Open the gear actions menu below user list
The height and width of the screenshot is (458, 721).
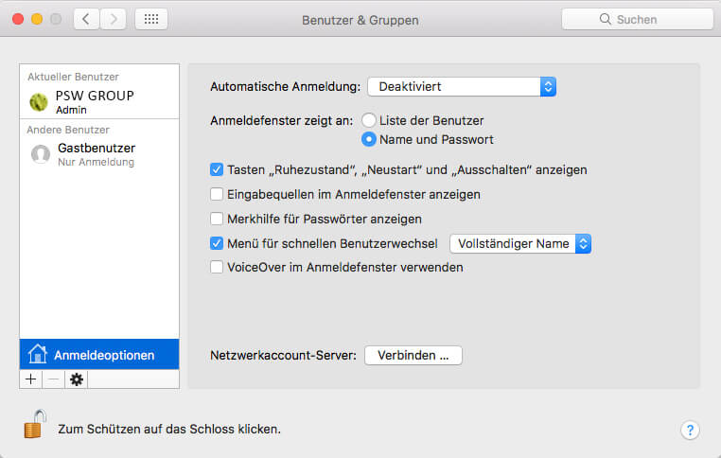[x=77, y=379]
